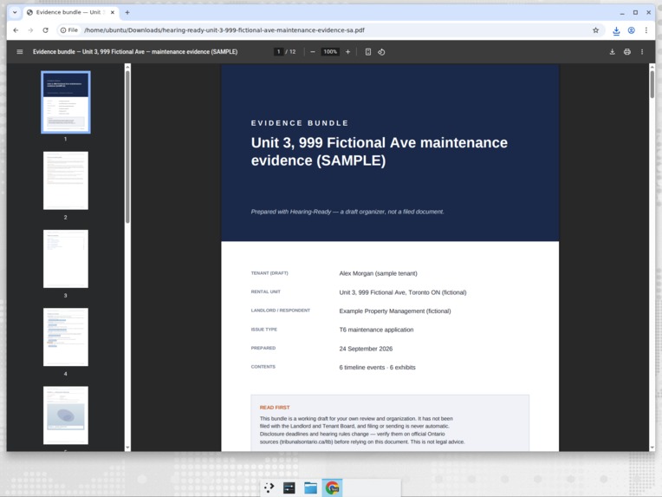
Task: Select page 2 thumbnail
Action: pyautogui.click(x=66, y=180)
